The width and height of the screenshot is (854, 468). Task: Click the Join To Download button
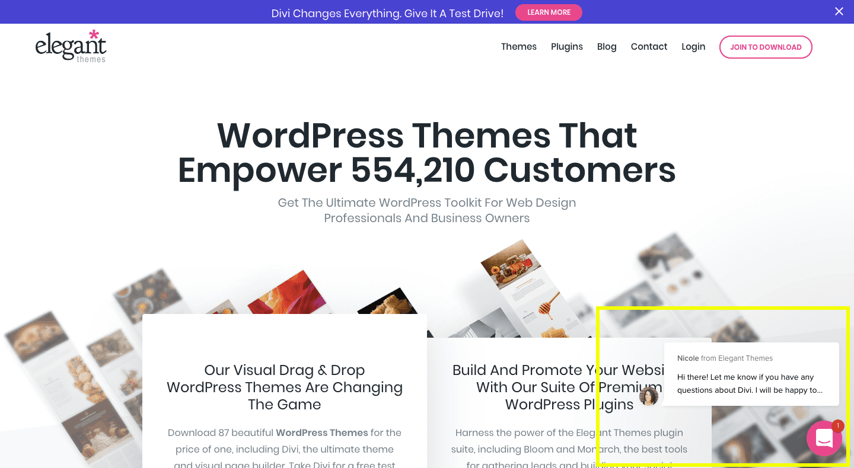coord(766,47)
